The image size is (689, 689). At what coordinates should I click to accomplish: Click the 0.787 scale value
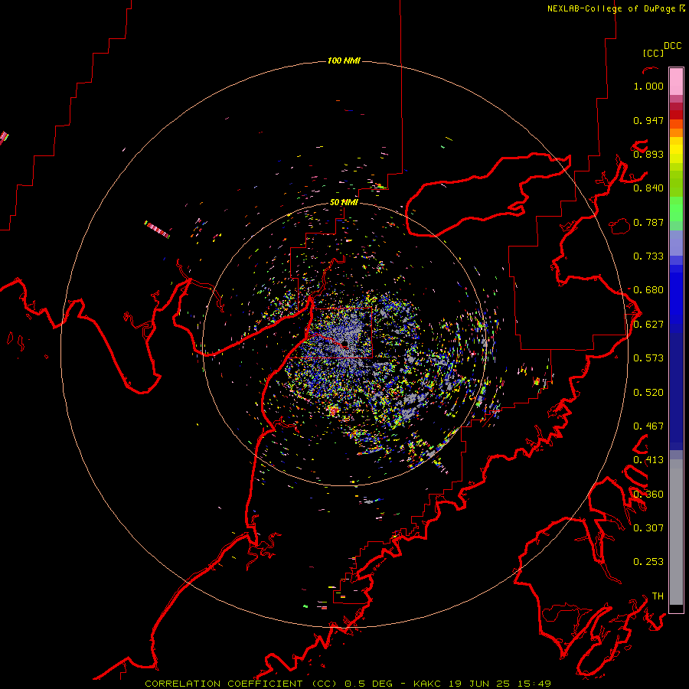click(x=648, y=222)
